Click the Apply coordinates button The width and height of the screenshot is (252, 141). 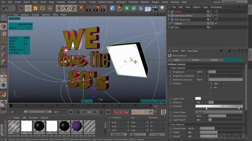click(x=157, y=135)
